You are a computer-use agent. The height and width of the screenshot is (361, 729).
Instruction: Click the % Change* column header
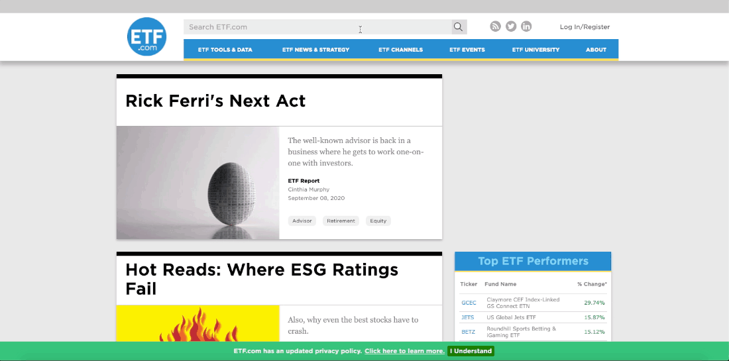tap(592, 284)
